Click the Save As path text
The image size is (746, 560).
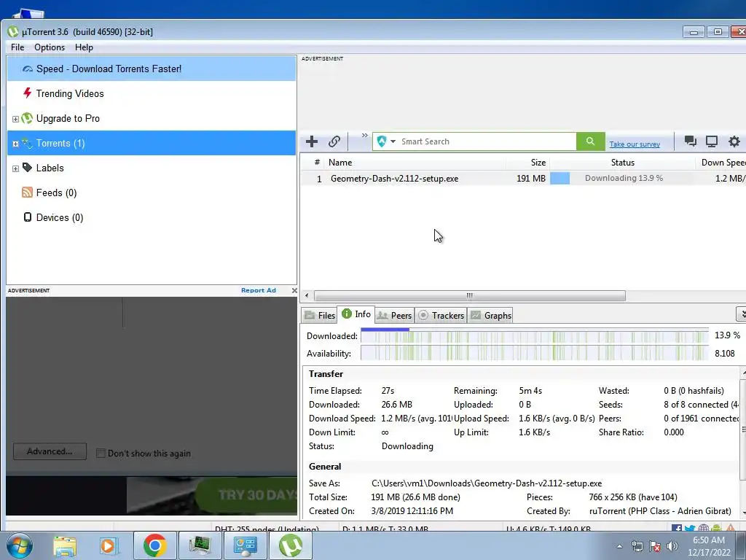point(486,483)
